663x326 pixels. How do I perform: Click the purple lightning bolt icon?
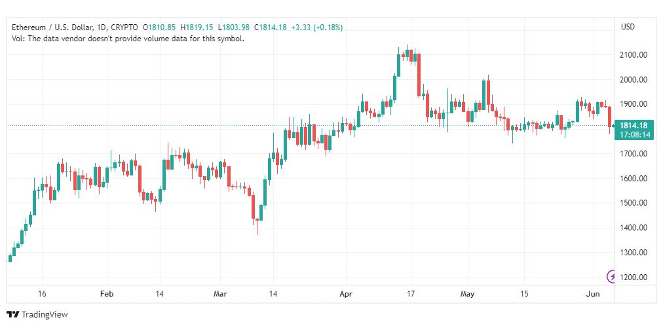coord(611,277)
